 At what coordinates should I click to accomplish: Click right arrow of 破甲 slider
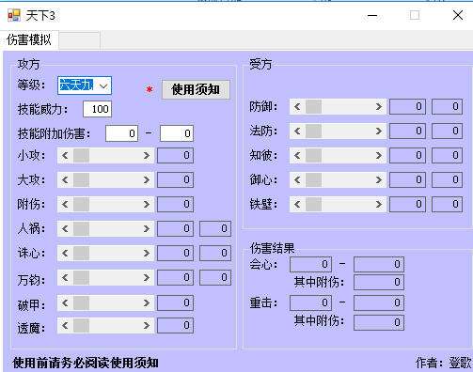tap(147, 303)
